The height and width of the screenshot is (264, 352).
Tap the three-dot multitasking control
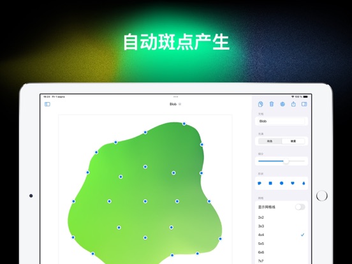pyautogui.click(x=176, y=97)
